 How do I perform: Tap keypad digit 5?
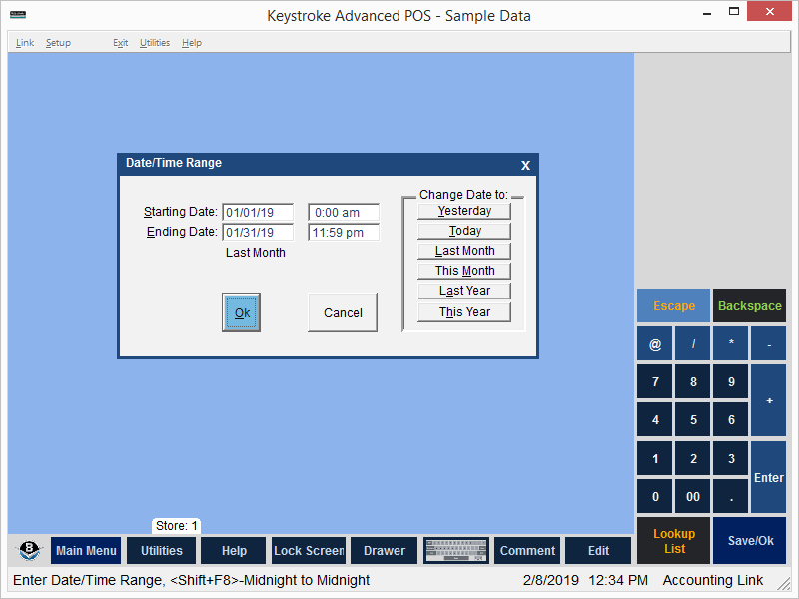coord(692,419)
